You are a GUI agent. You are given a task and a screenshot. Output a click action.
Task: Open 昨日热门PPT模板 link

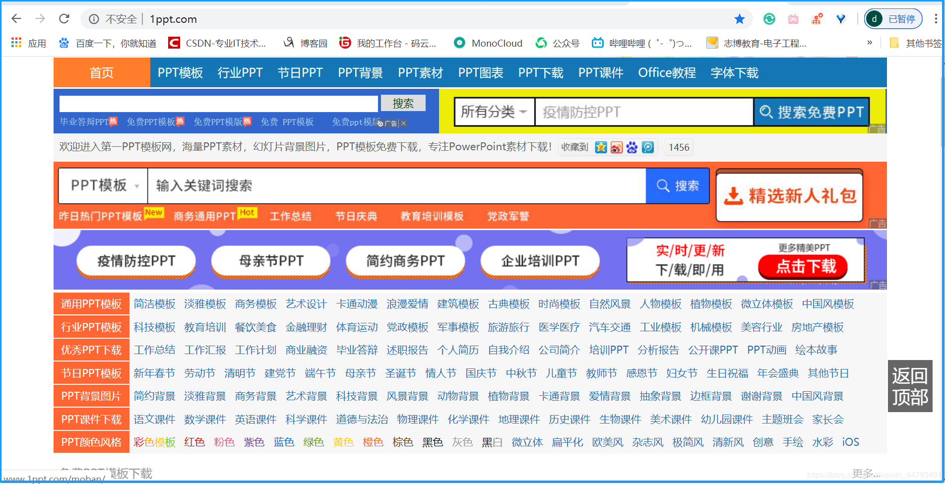[x=101, y=216]
